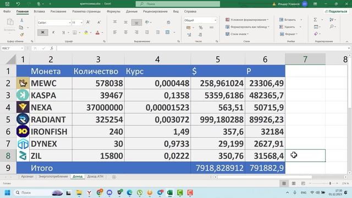
Task: Apply the cell borders icon
Action: (75, 32)
